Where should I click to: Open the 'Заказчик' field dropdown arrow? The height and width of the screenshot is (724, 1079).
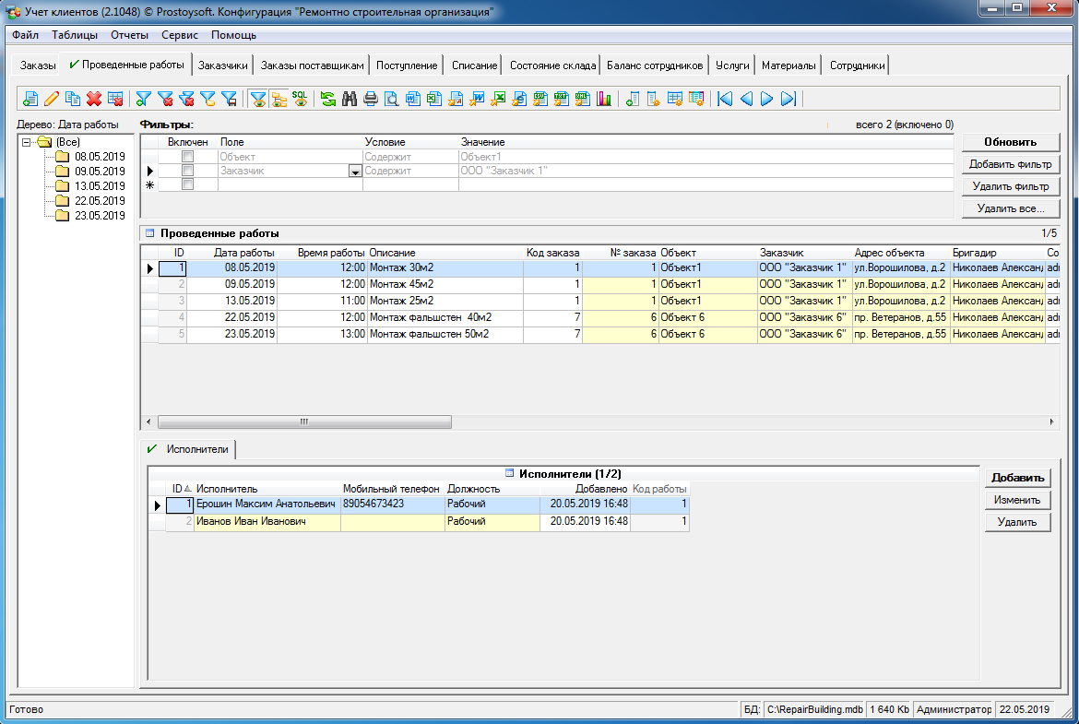pyautogui.click(x=354, y=172)
